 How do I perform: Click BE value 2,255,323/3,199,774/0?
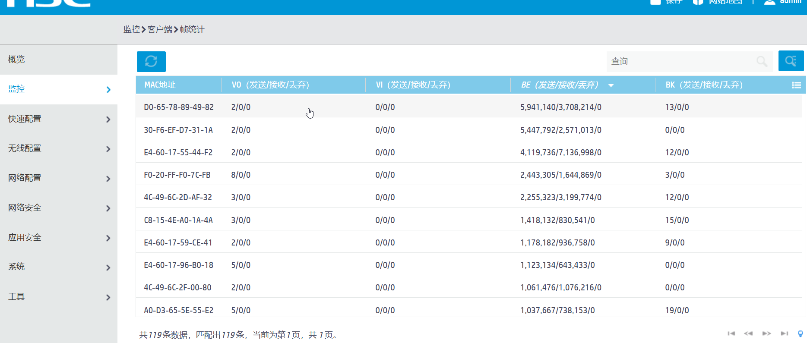(561, 197)
